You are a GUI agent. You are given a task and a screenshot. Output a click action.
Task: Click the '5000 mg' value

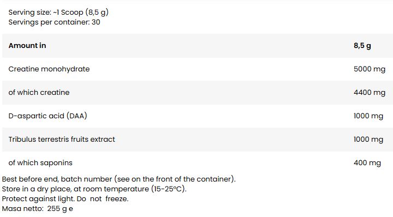[x=370, y=69]
